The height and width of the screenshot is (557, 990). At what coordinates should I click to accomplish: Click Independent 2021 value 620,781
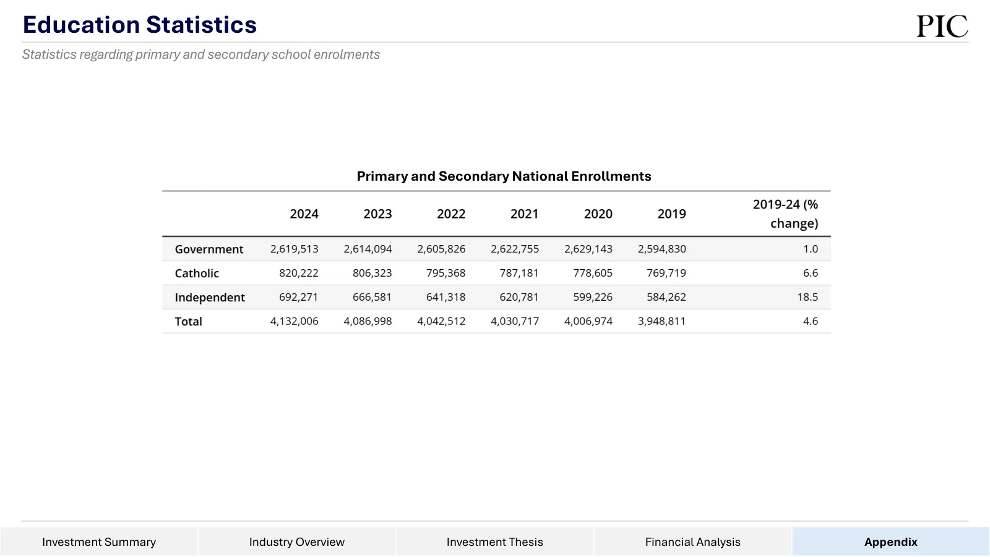[x=519, y=297]
